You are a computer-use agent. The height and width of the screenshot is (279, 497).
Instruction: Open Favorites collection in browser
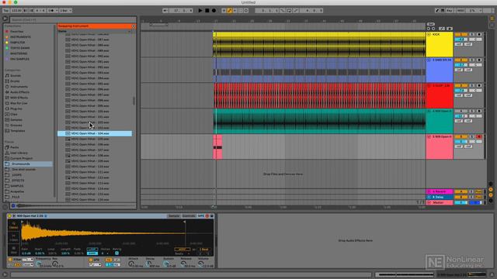coord(17,32)
